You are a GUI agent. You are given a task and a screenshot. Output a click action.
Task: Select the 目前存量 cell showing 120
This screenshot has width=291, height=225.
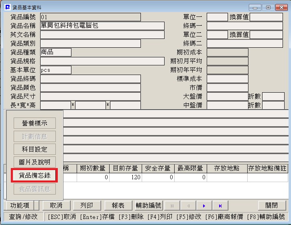[x=126, y=177]
